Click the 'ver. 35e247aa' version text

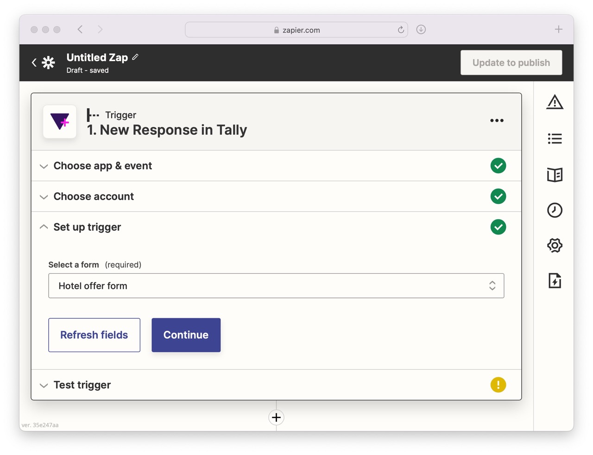pyautogui.click(x=40, y=425)
